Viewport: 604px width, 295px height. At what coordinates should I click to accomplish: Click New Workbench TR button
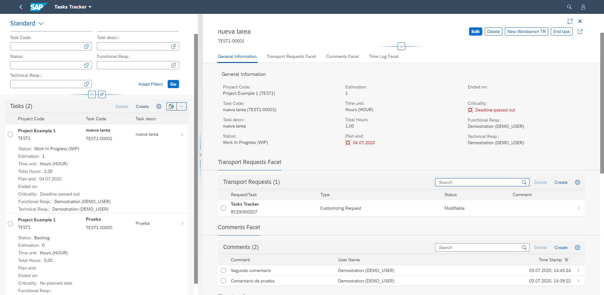(x=526, y=31)
